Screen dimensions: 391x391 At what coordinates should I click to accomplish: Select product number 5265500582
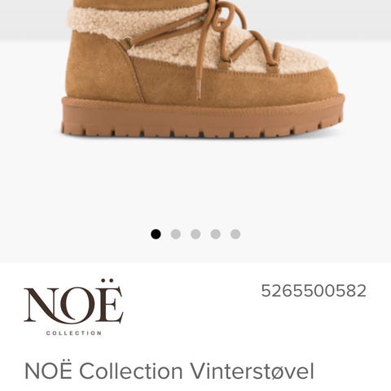click(314, 291)
